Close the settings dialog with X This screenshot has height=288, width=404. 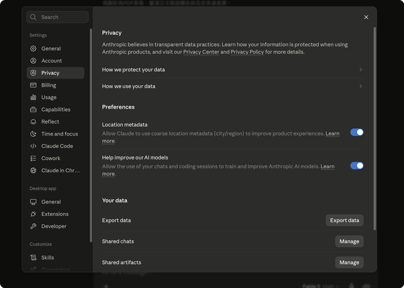coord(366,17)
